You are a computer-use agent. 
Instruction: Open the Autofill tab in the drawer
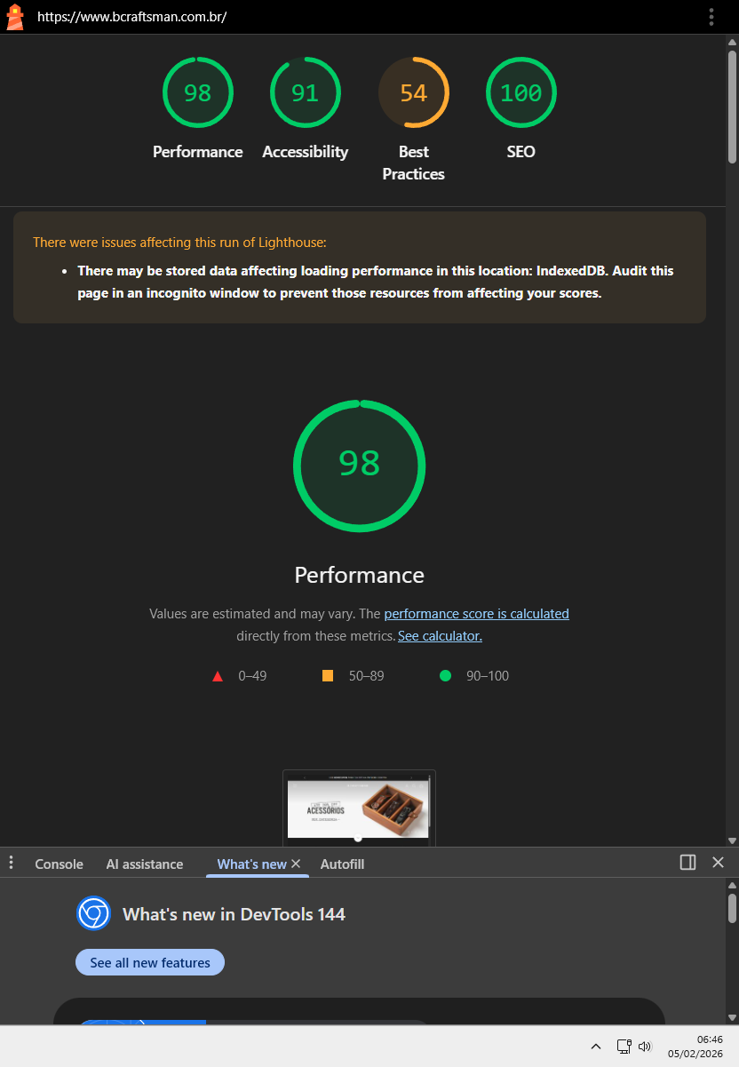pos(342,863)
